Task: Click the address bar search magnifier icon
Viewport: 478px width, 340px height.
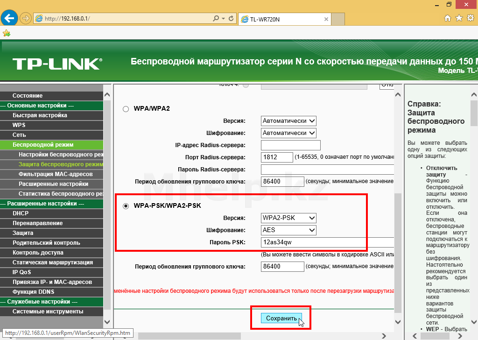Action: pos(216,19)
